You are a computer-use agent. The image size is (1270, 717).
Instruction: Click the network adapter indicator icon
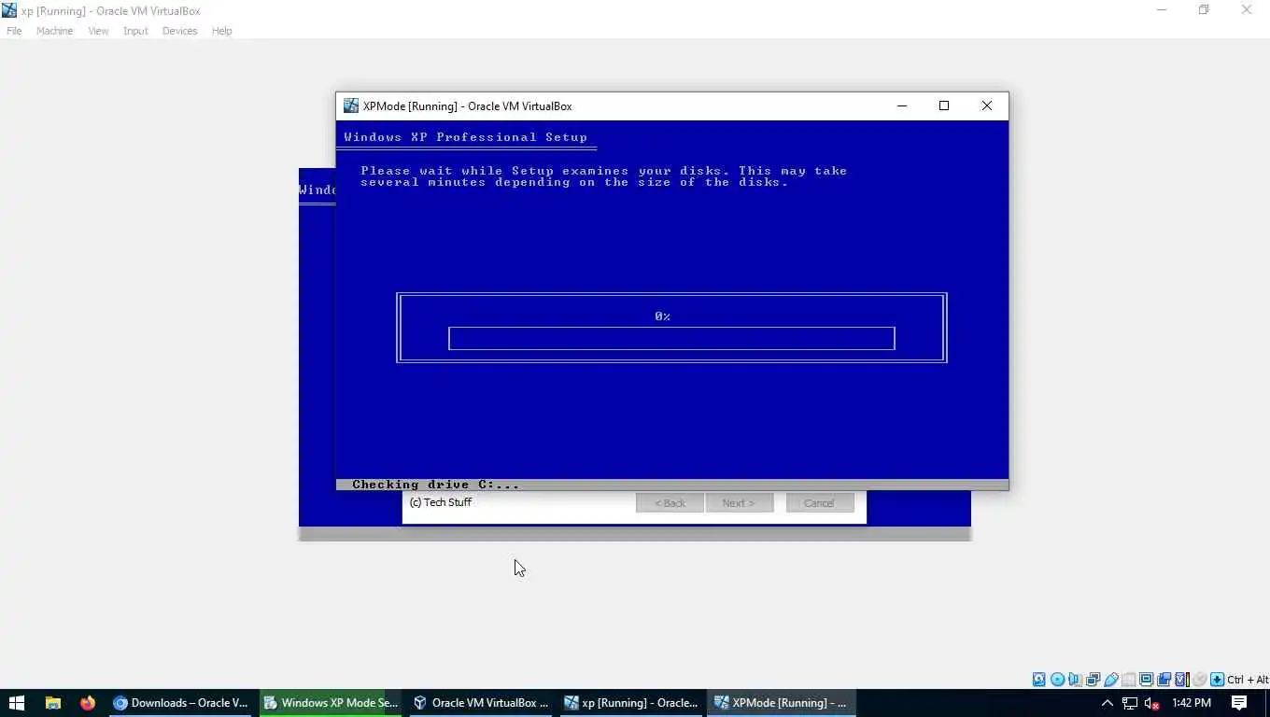click(x=1093, y=680)
